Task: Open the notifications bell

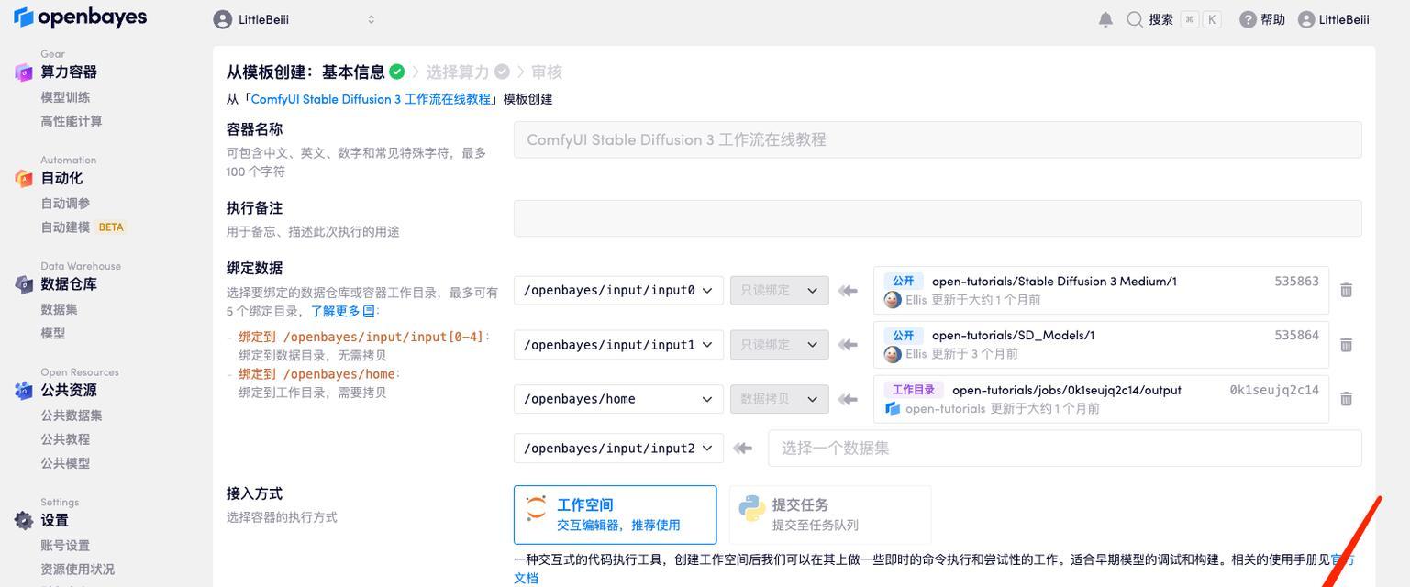Action: pos(1106,19)
